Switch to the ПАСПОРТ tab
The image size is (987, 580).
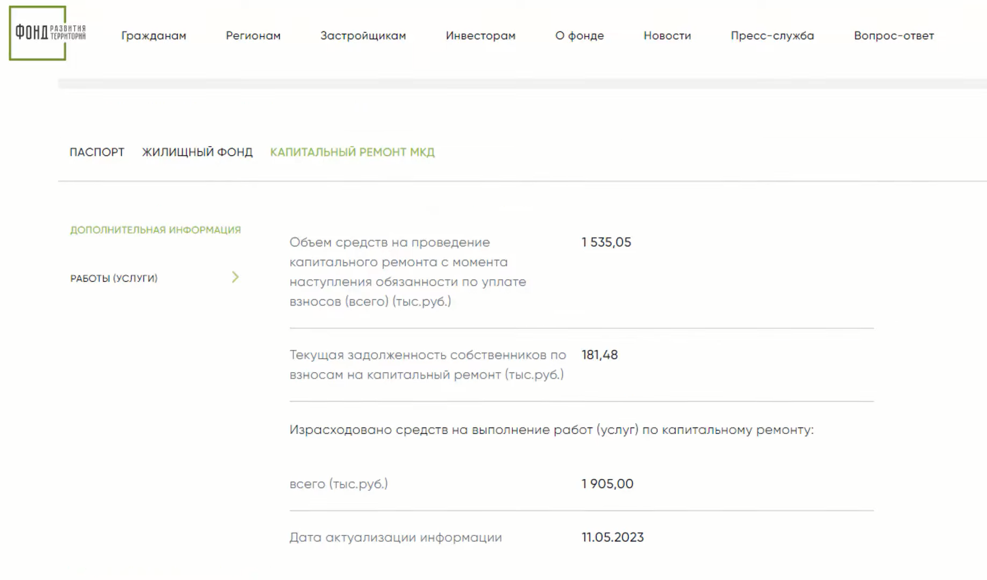pos(97,152)
